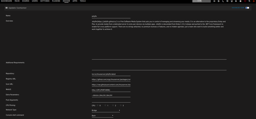Pin container to CPU 3
256x119 pixels.
click(121, 105)
